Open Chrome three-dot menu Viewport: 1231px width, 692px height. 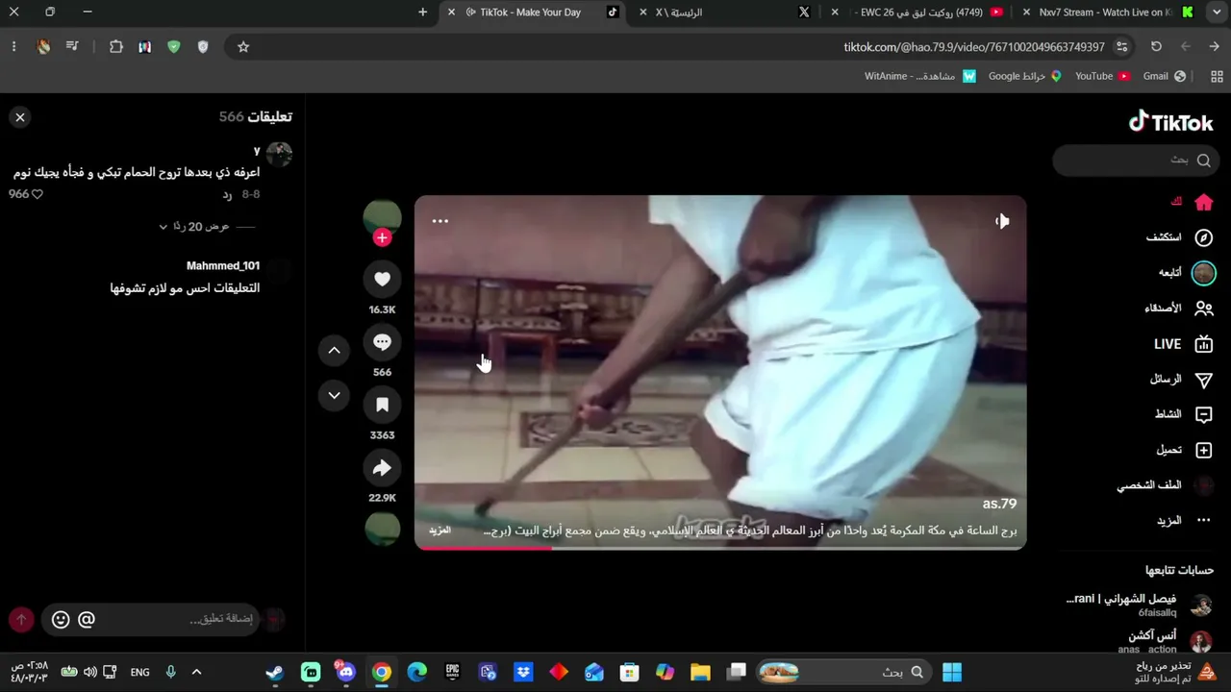(13, 46)
